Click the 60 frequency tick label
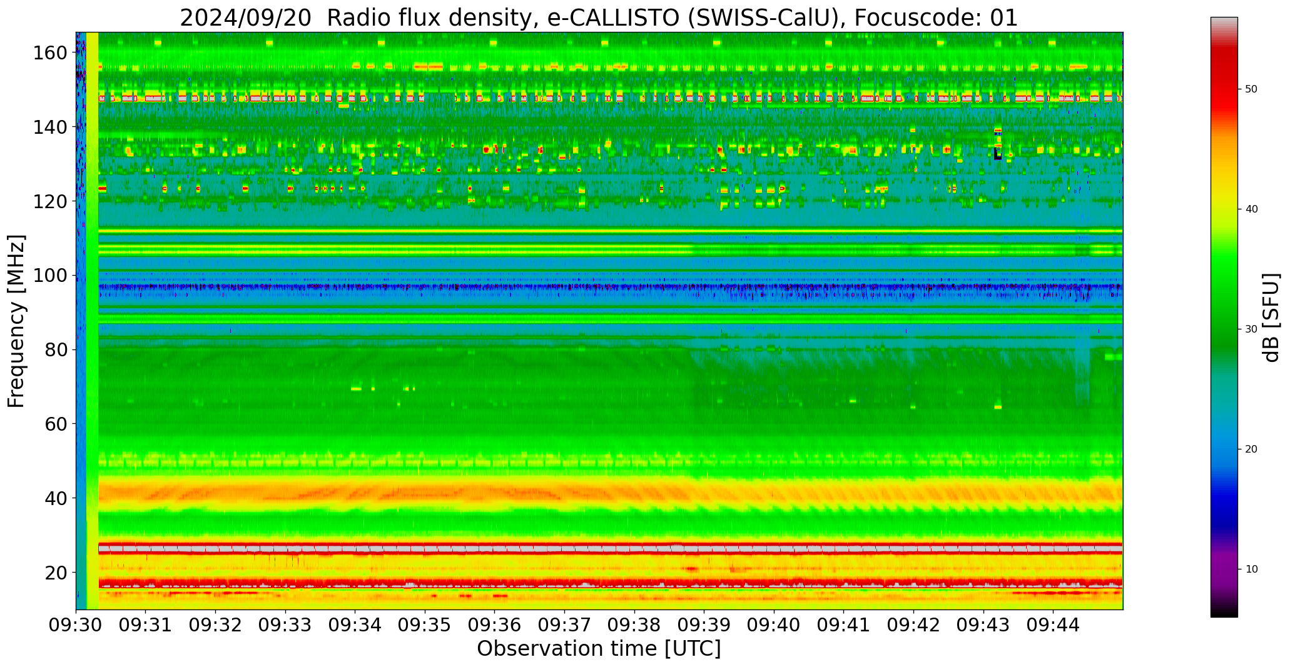Screen dimensions: 1290x667 (56, 424)
